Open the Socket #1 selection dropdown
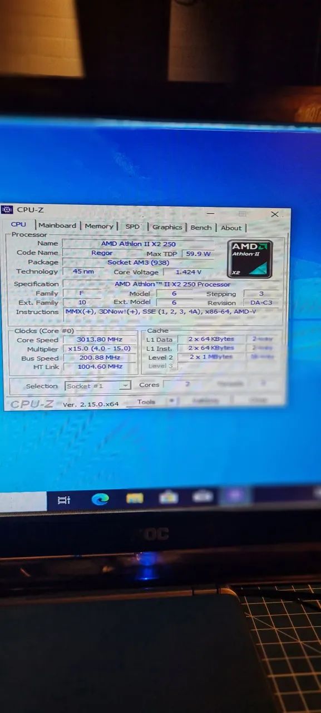The image size is (321, 713). [x=98, y=385]
